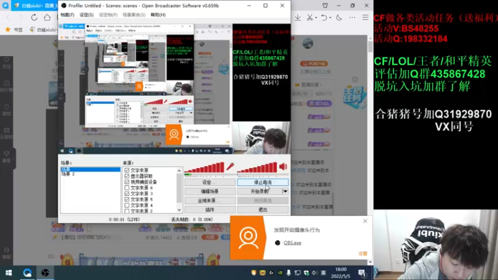Open the 设定档(P) menu

point(108,15)
